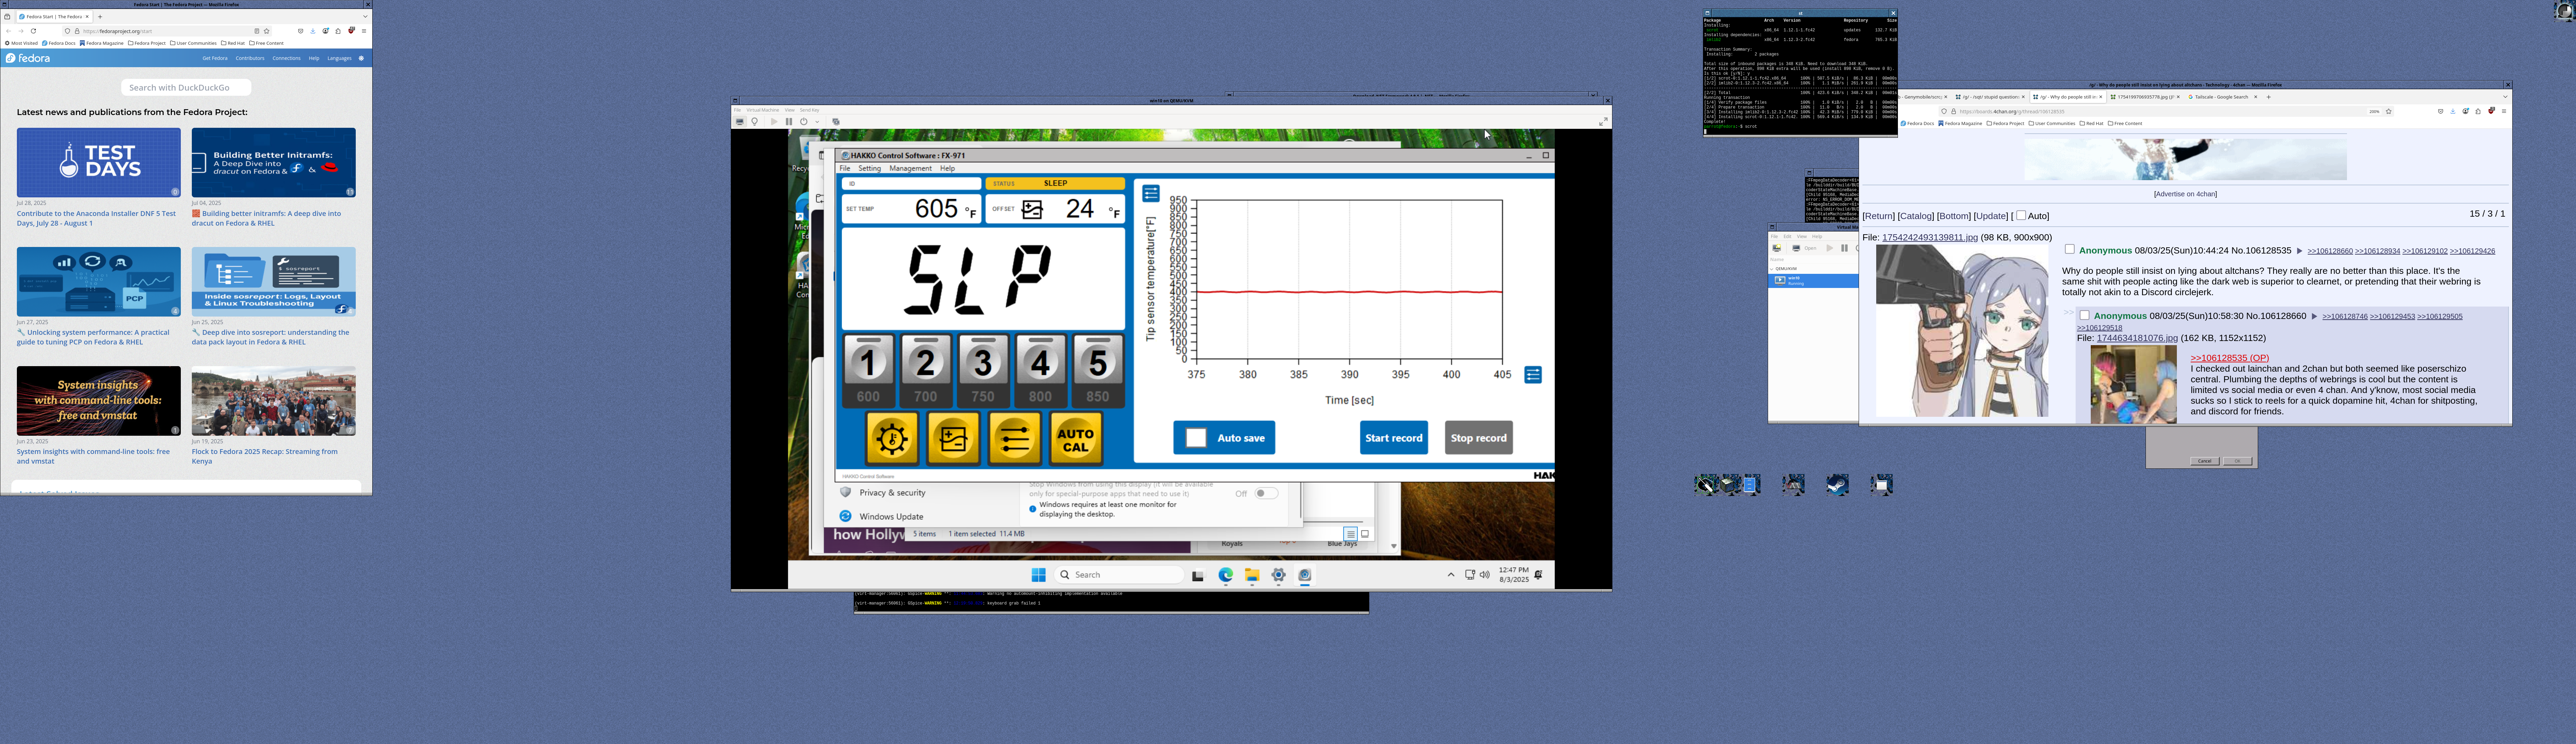Open Fedora Test Days article thumbnail
This screenshot has width=2576, height=744.
[x=99, y=162]
